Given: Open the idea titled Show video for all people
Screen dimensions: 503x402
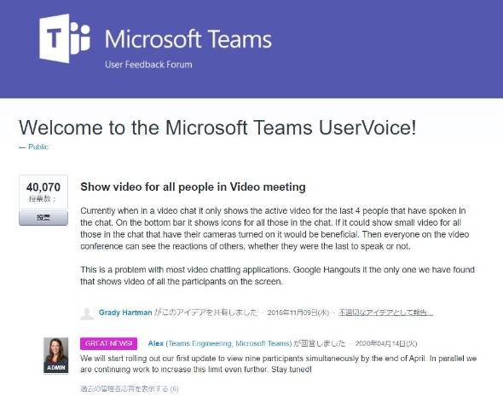Looking at the screenshot, I should click(x=193, y=187).
